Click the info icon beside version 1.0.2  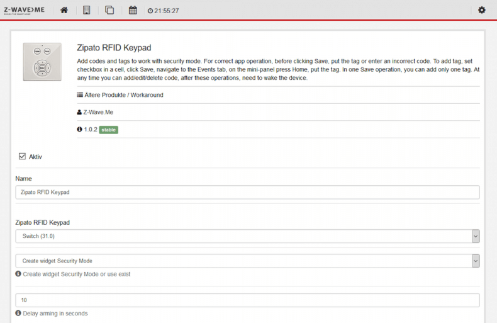pos(80,130)
